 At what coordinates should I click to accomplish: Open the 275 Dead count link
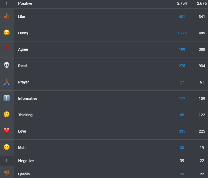point(182,66)
